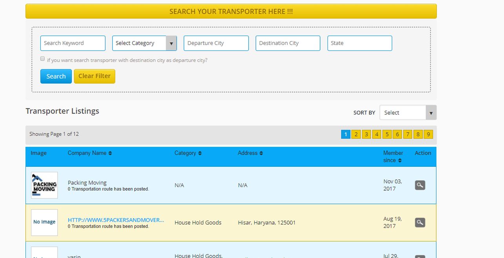504x258 pixels.
Task: Focus the Search Keyword field
Action: 73,43
